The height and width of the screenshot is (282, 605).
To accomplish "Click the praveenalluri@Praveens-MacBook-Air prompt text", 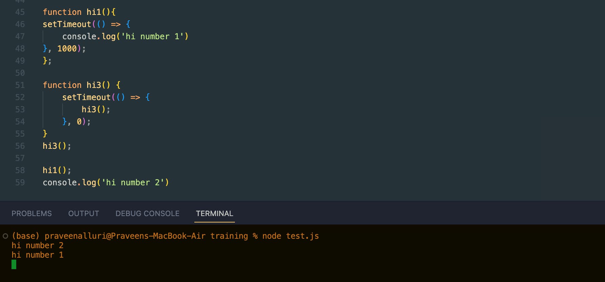I will click(125, 236).
